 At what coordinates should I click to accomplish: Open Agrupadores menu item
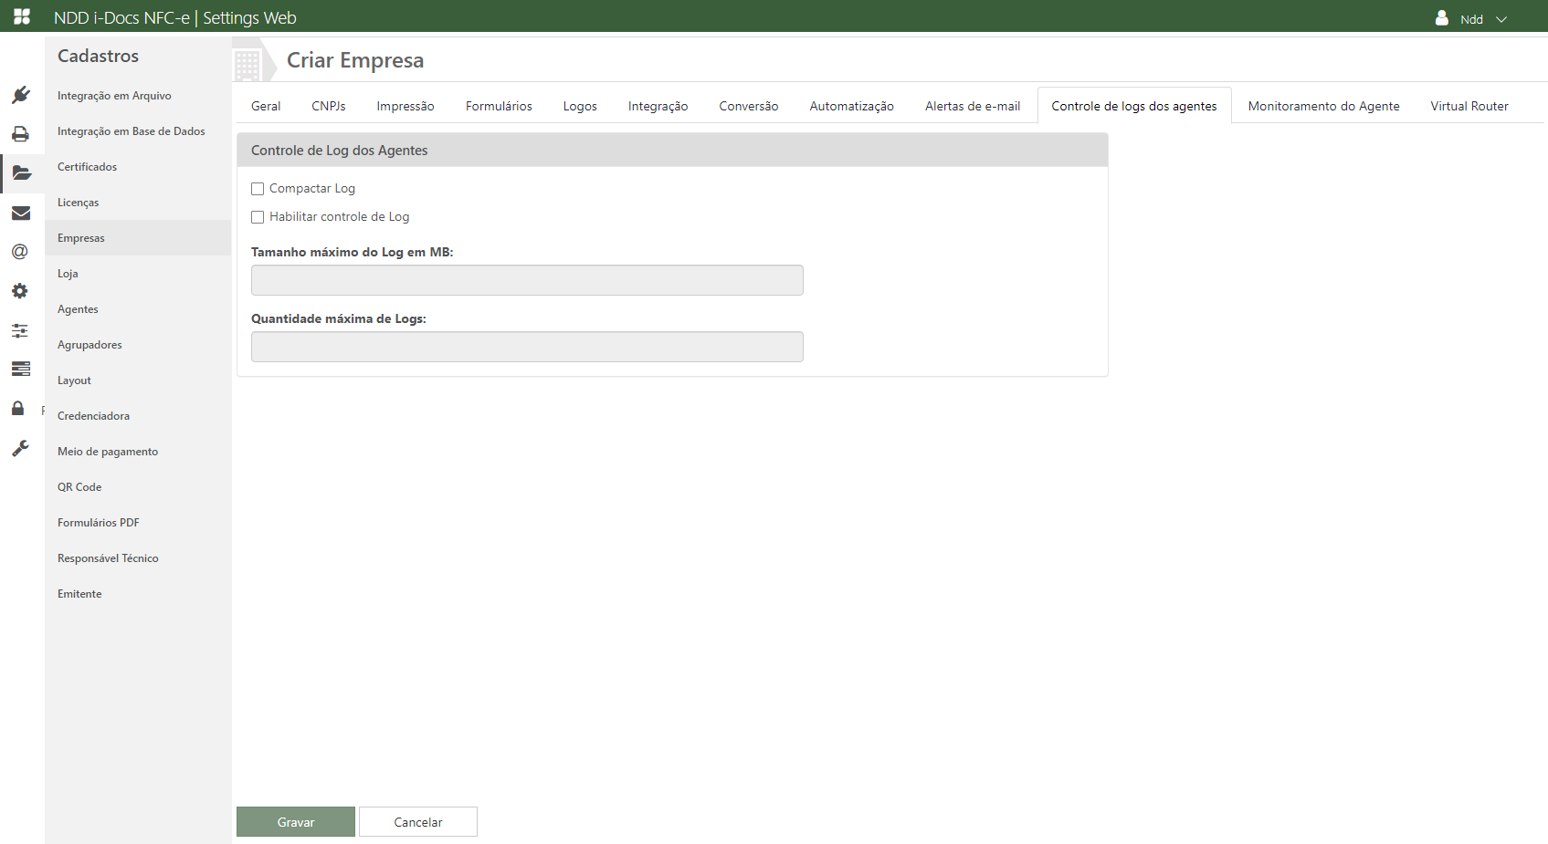(x=138, y=345)
